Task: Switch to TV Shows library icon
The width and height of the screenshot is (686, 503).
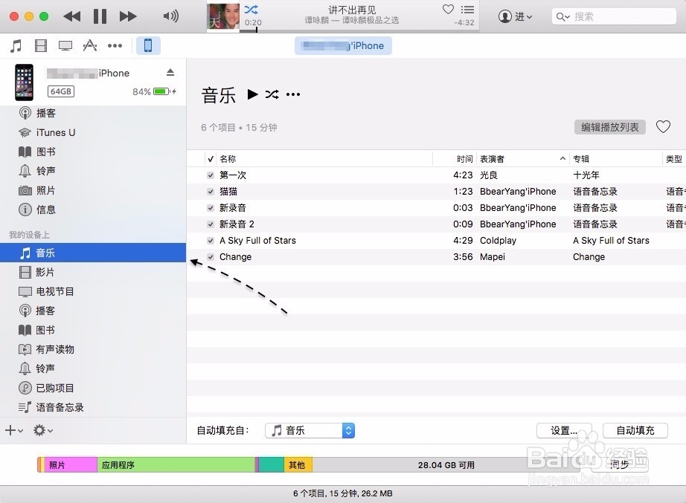Action: coord(65,45)
